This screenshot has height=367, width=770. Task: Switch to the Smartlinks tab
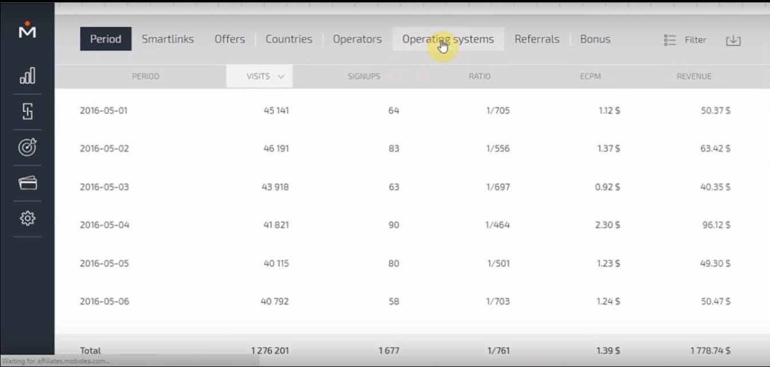168,39
